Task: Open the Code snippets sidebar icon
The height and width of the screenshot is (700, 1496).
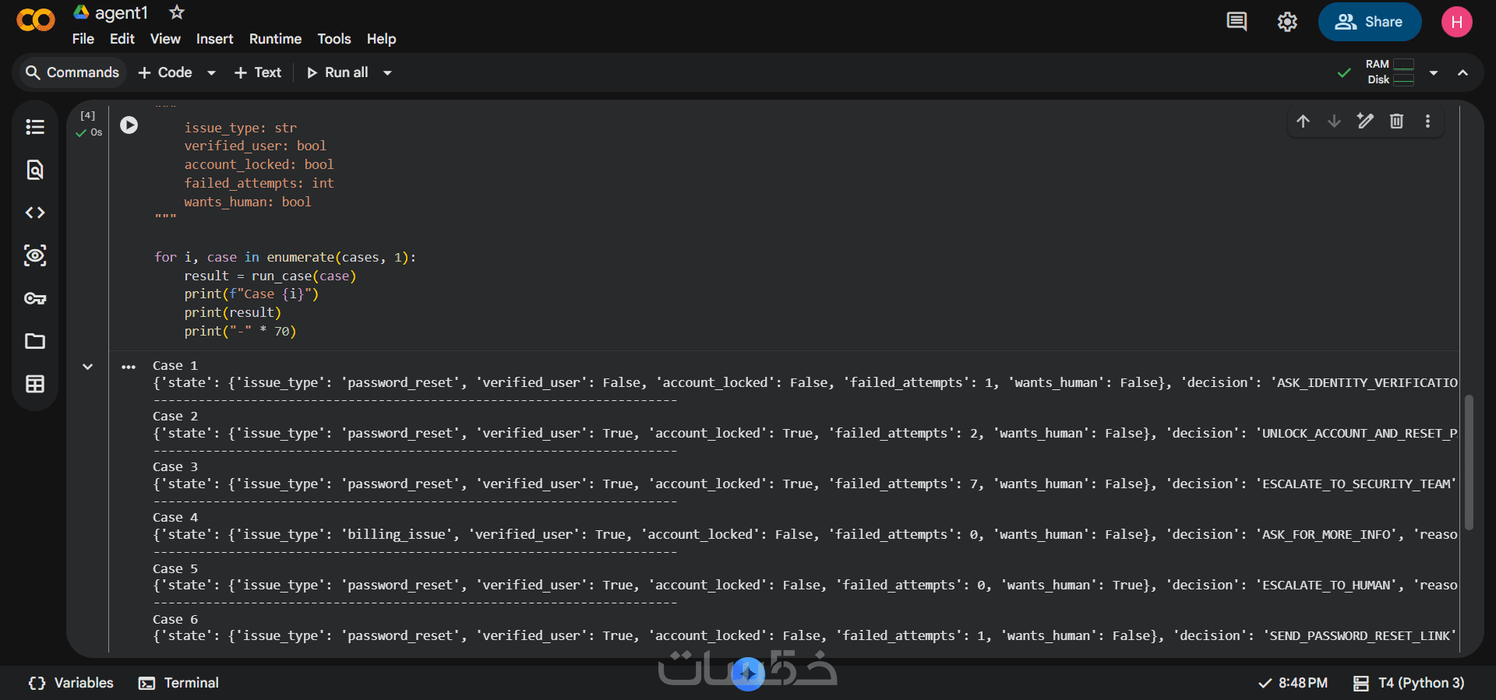Action: coord(35,213)
